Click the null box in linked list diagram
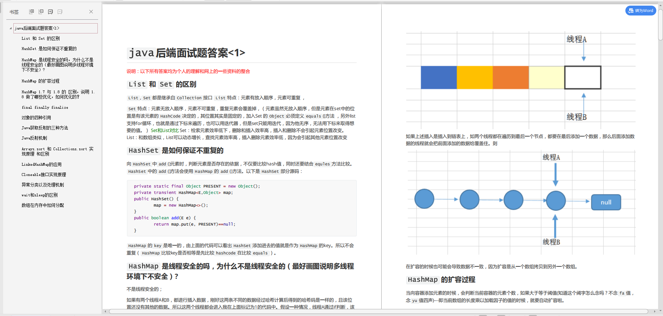The height and width of the screenshot is (316, 663). pos(606,202)
